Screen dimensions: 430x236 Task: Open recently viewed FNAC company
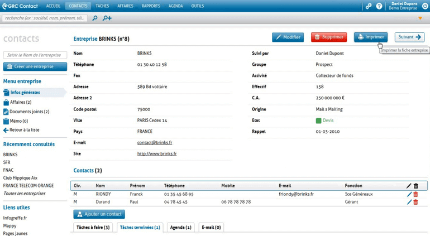pos(8,170)
